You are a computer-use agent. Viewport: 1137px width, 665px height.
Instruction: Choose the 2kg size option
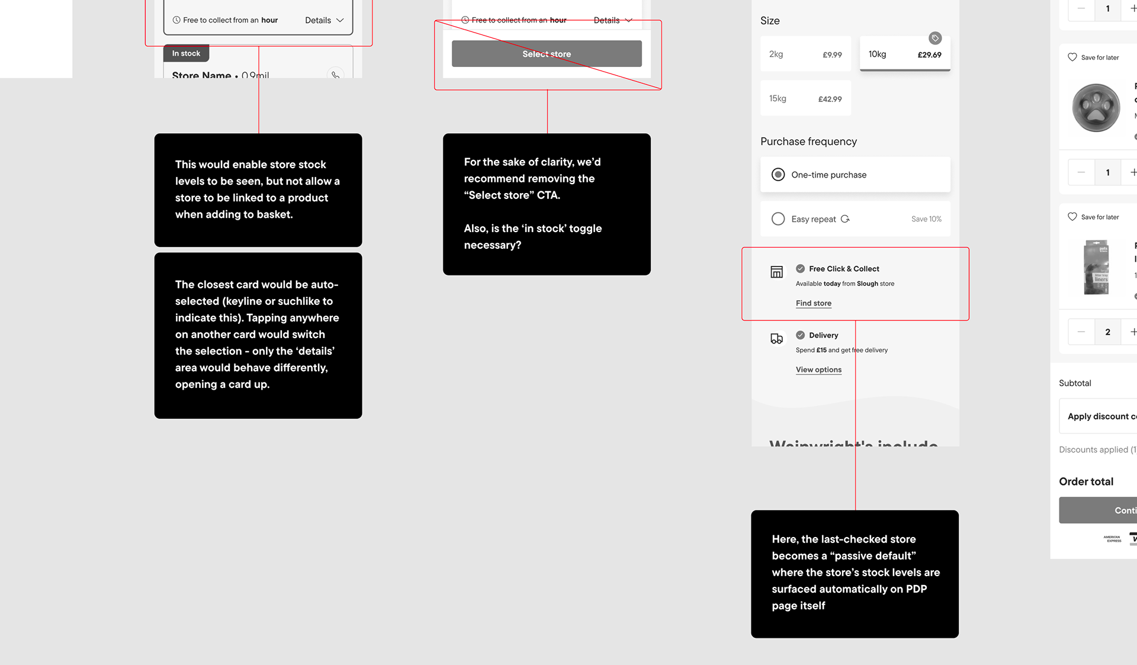805,54
